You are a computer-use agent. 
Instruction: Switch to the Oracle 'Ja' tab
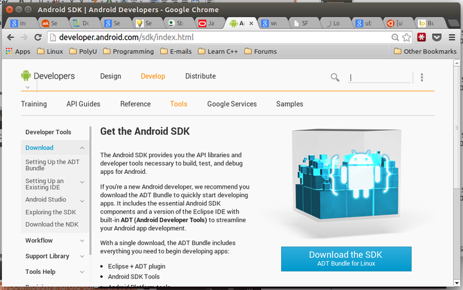click(x=210, y=23)
